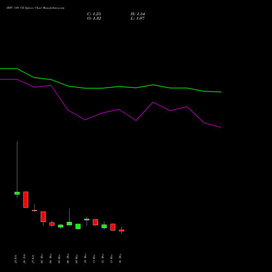This screenshot has width=272, height=272.
Task: Click the 06 Mar date label
Action: click(x=68, y=258)
